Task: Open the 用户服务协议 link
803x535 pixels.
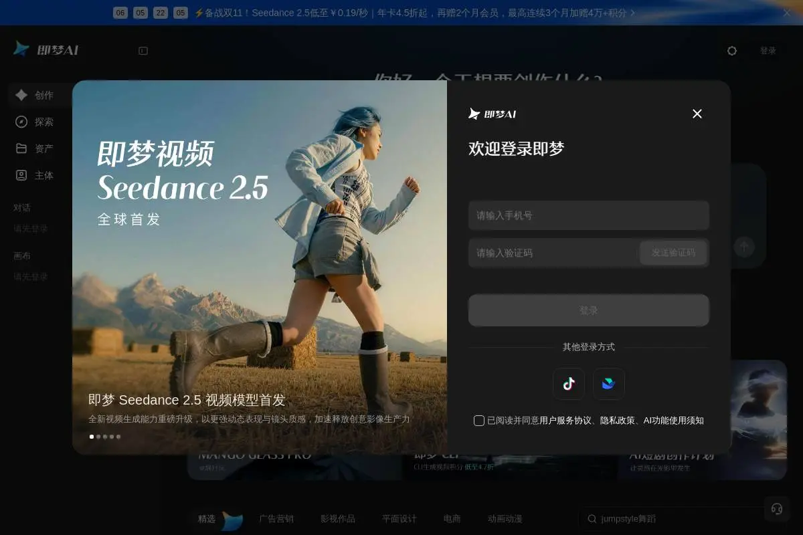Action: pos(565,421)
